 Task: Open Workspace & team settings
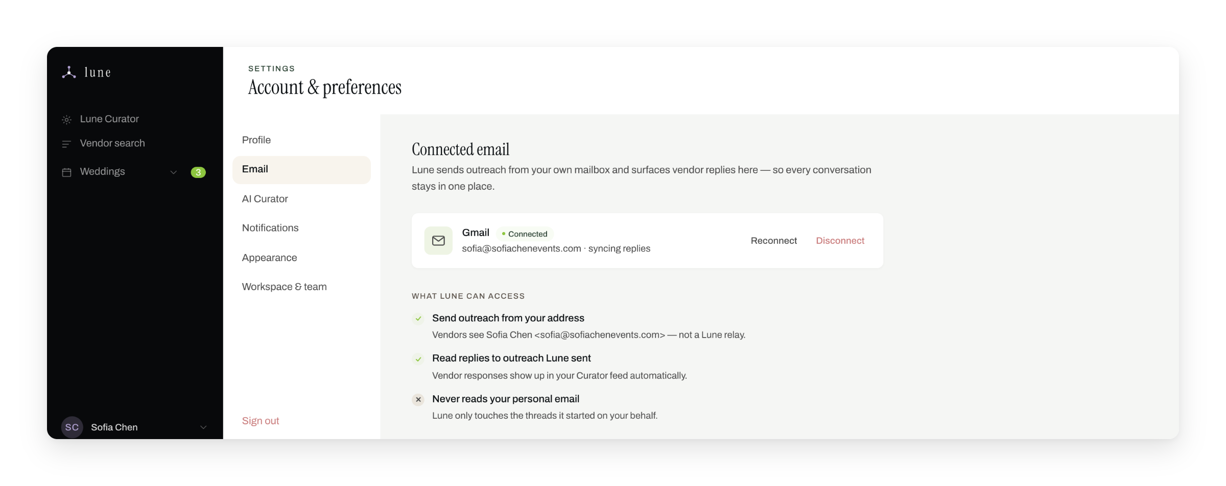[301, 287]
